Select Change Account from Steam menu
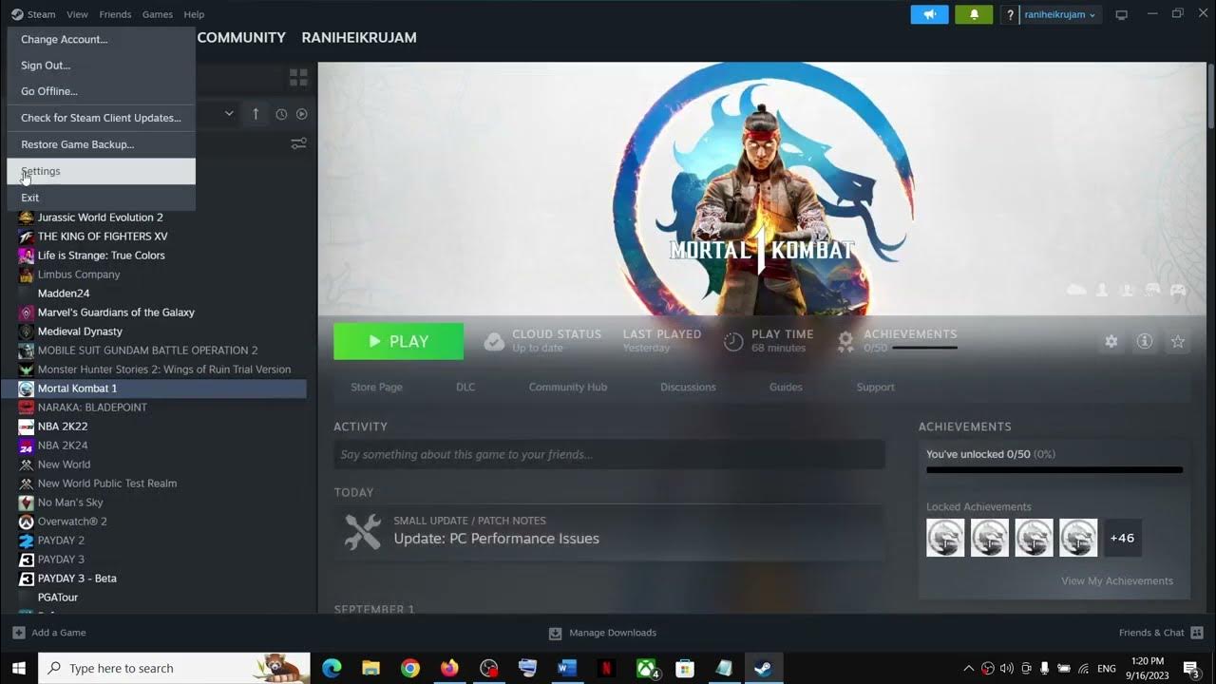1216x684 pixels. click(101, 40)
